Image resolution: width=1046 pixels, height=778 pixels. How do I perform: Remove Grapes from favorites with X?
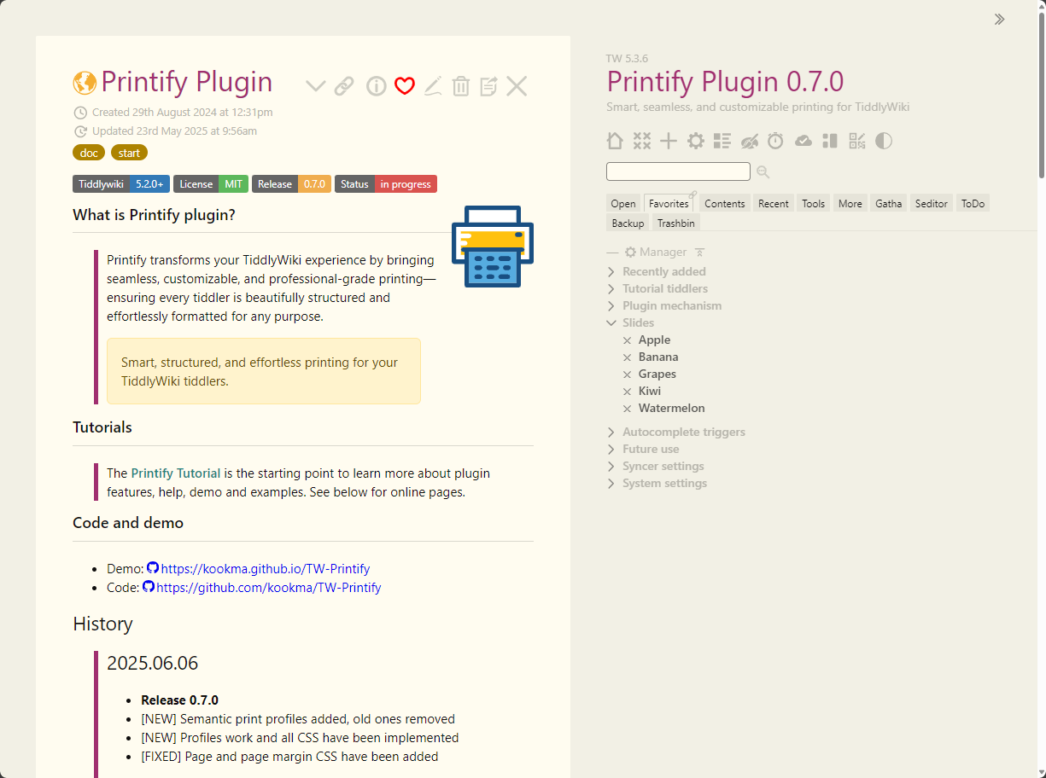coord(627,374)
